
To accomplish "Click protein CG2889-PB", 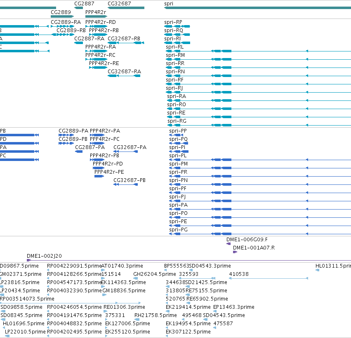I will coord(73,139).
